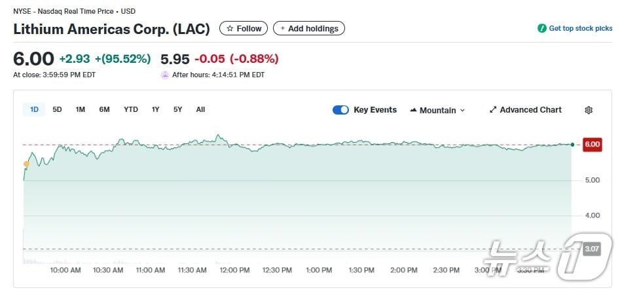Image resolution: width=622 pixels, height=290 pixels.
Task: Select the All time range
Action: tap(200, 109)
